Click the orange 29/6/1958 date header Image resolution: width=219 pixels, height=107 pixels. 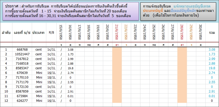point(191,32)
